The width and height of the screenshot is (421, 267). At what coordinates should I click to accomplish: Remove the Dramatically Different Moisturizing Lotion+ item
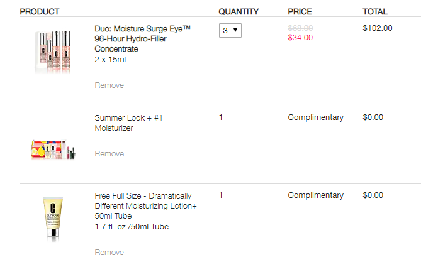point(109,253)
